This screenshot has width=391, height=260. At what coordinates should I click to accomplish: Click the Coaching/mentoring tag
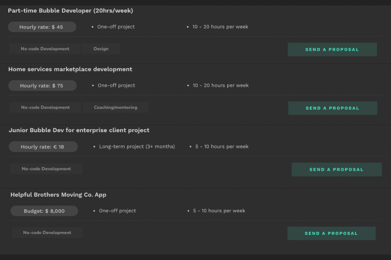click(116, 107)
